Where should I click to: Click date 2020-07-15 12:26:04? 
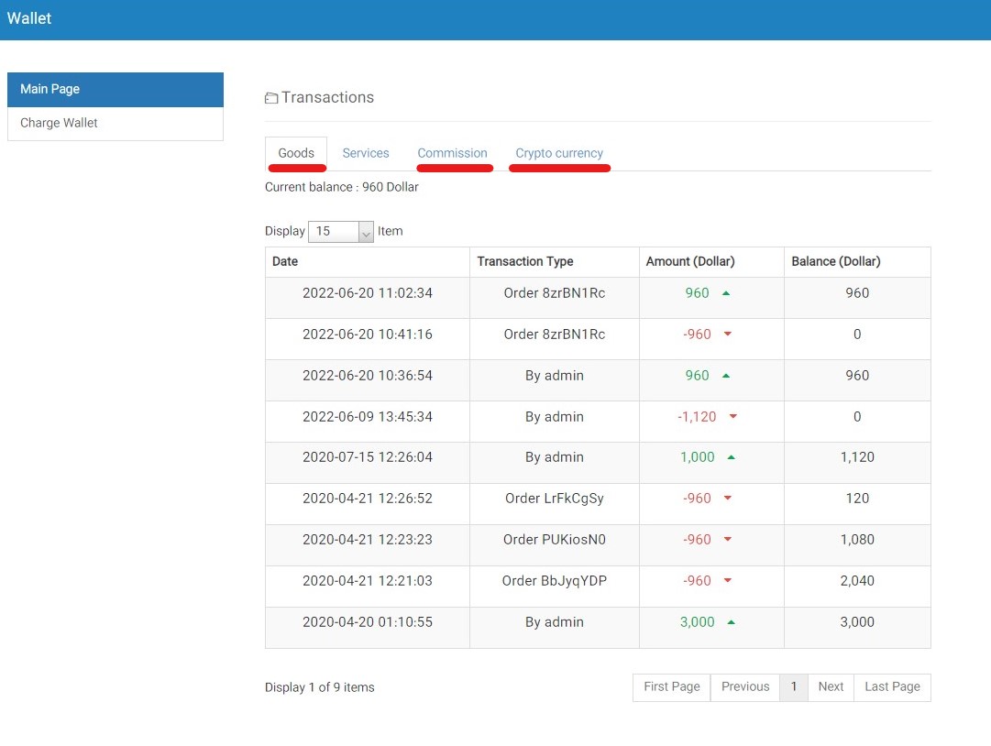point(368,457)
